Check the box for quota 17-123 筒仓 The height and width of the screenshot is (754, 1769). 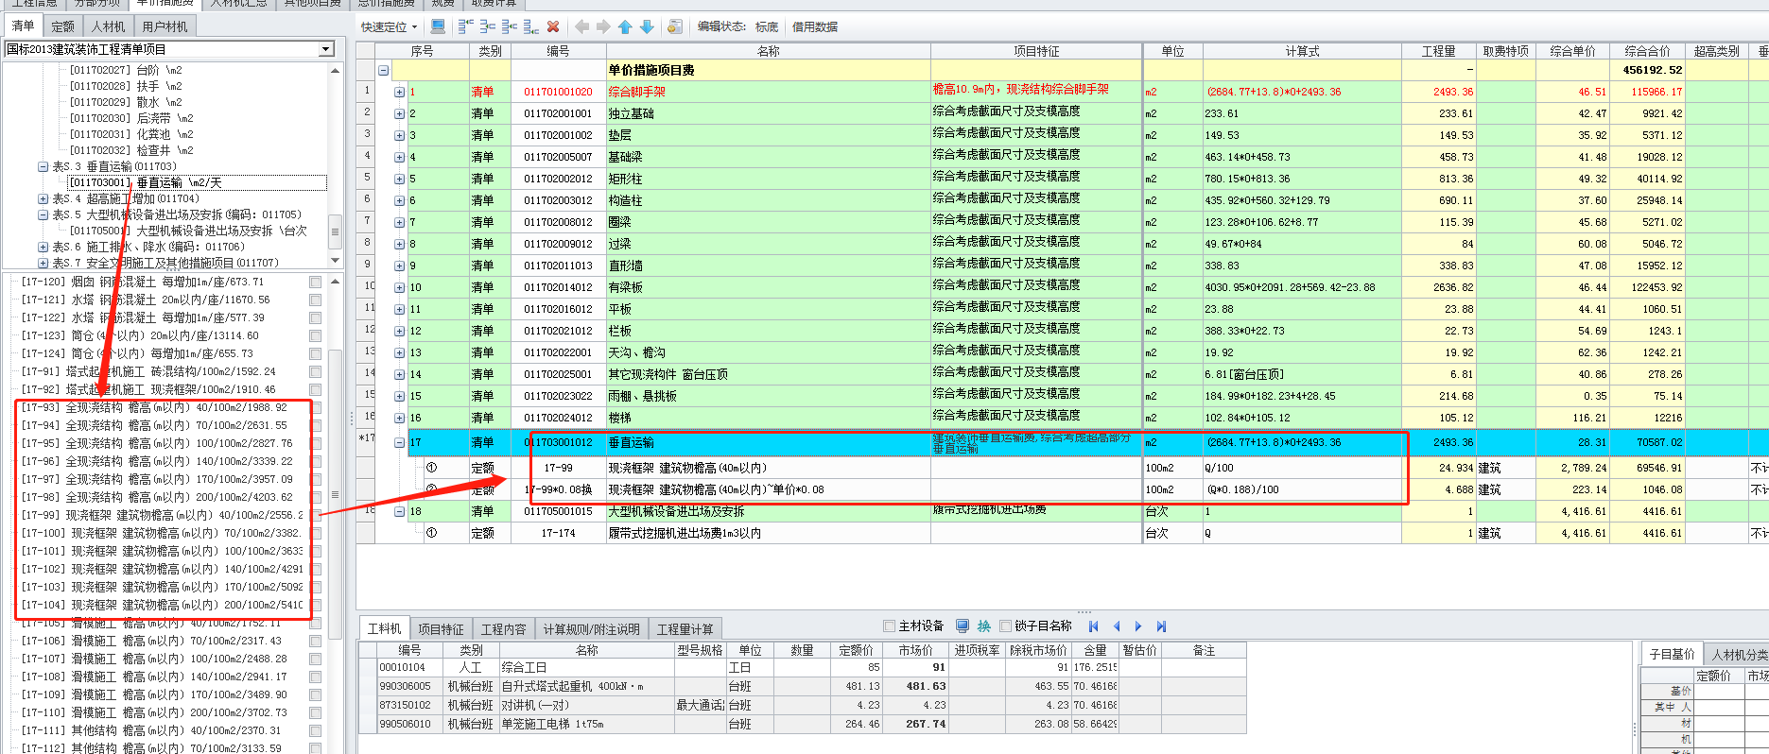point(315,335)
